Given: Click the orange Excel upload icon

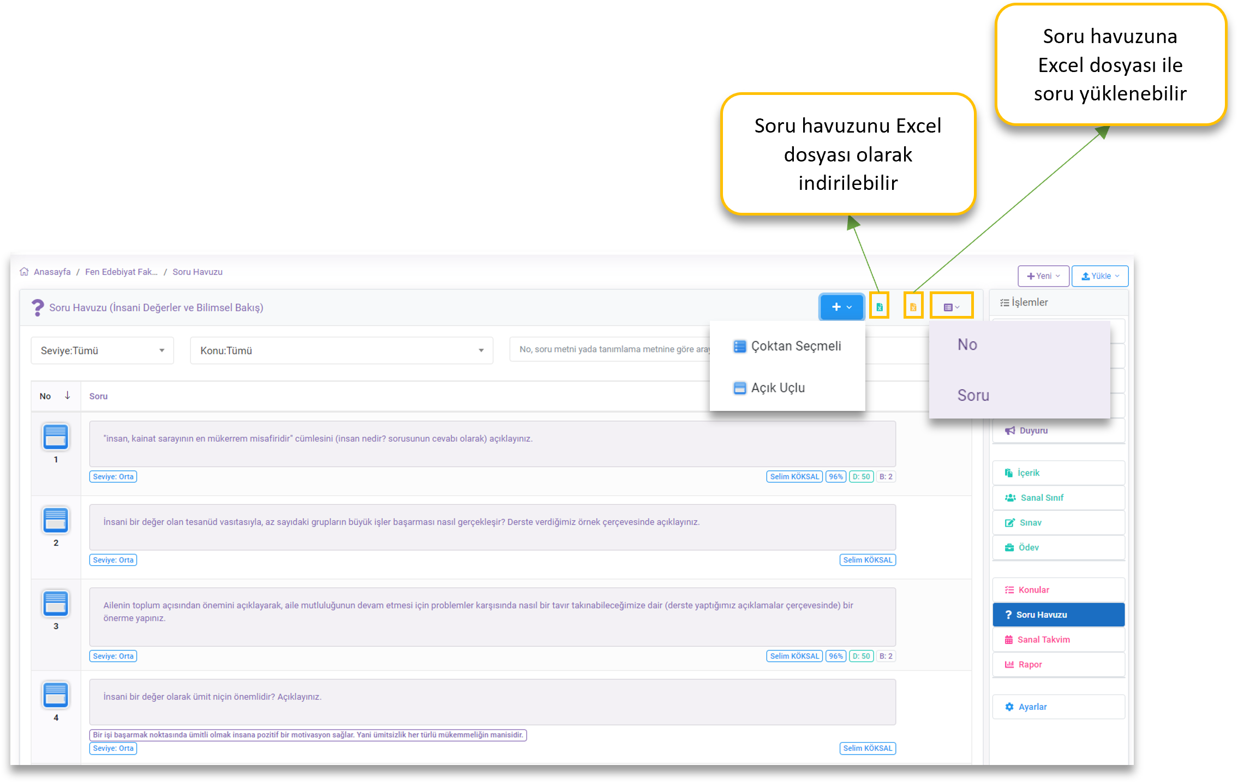Looking at the screenshot, I should pos(913,307).
